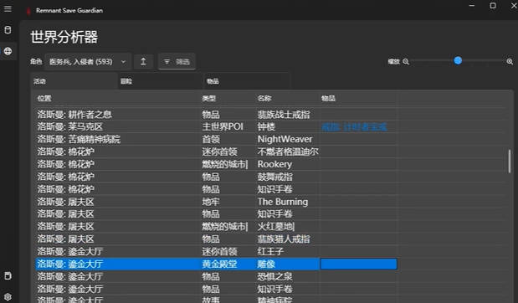Open the settings gear in sidebar

click(x=8, y=296)
